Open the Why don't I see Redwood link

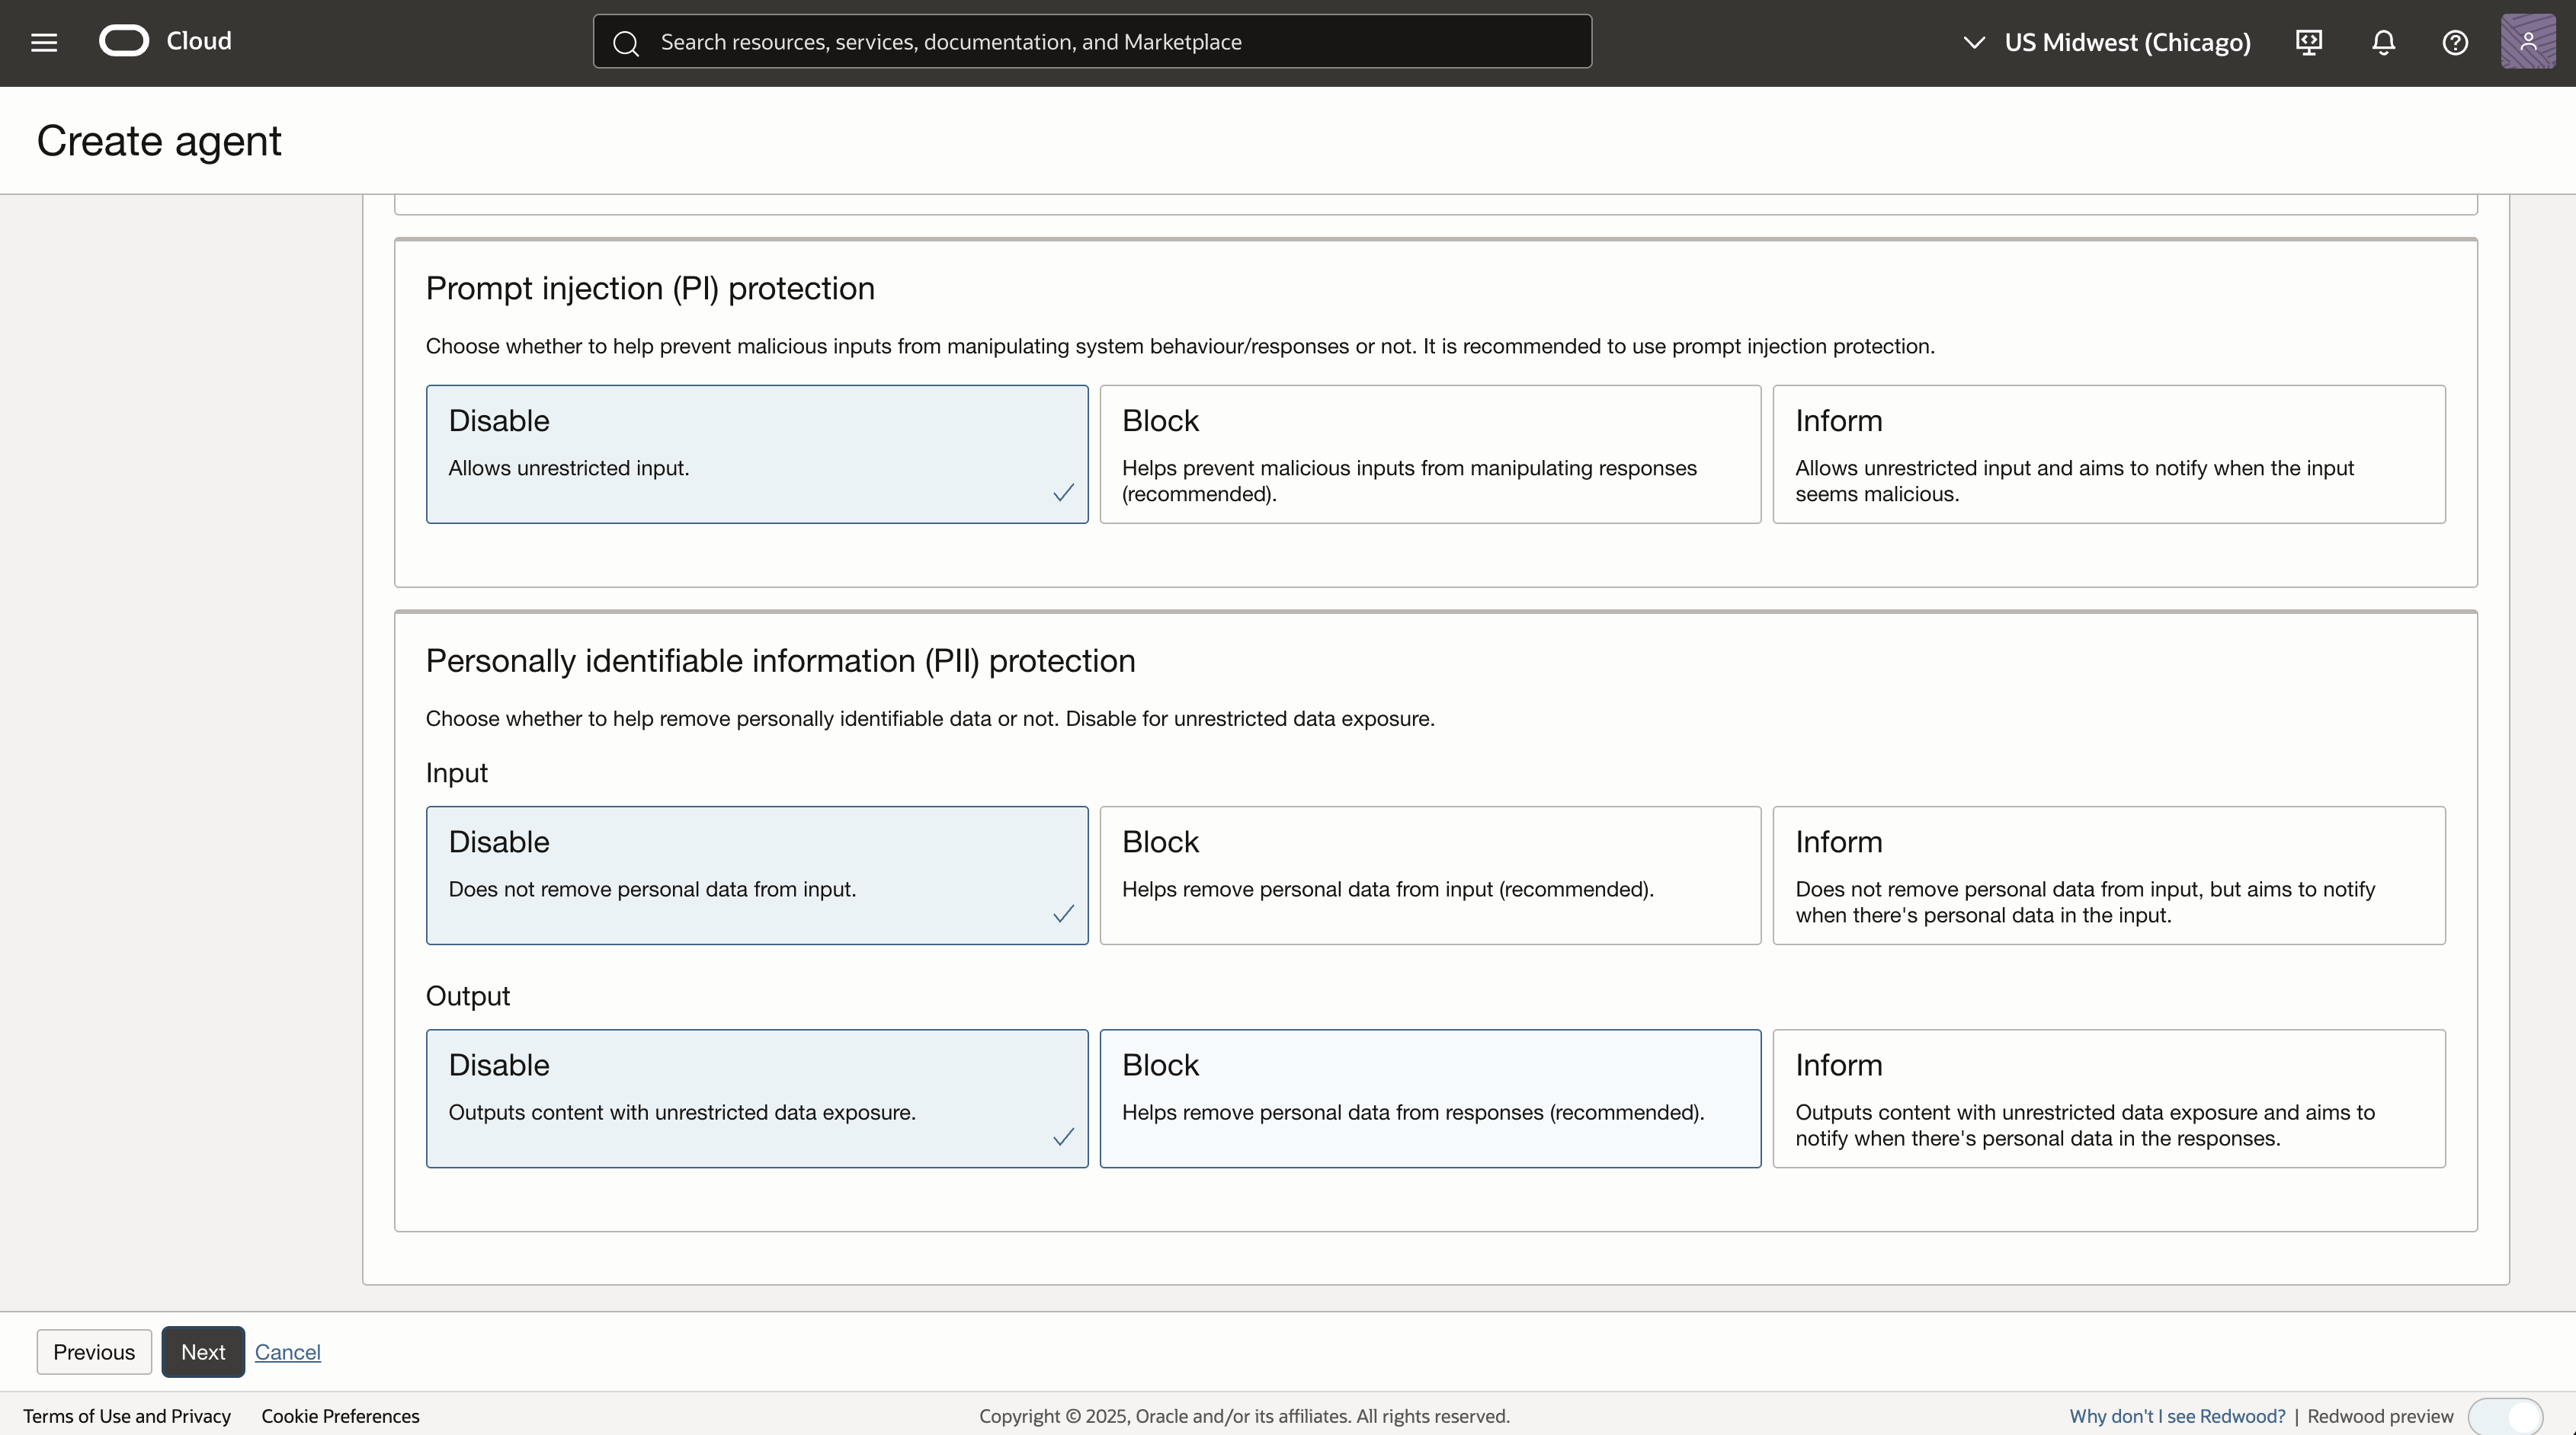tap(2176, 1415)
